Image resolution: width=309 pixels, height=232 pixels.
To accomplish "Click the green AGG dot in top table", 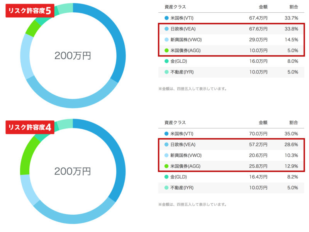I will (x=166, y=50).
